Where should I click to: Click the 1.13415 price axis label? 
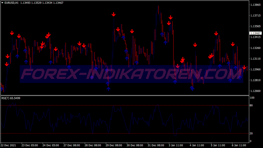[x=255, y=37]
